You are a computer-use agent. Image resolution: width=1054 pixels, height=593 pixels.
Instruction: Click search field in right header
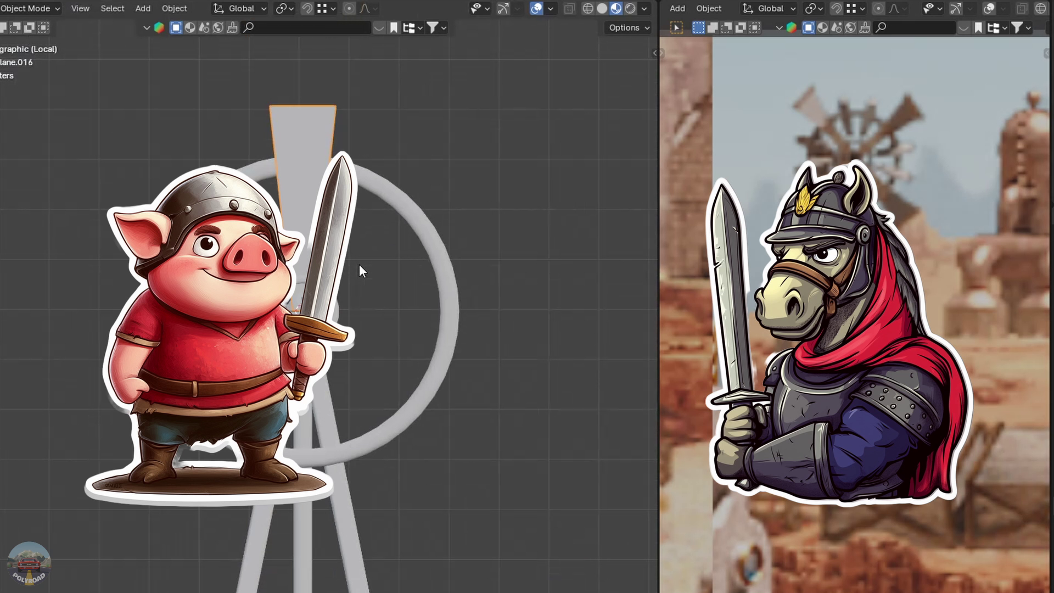pyautogui.click(x=915, y=27)
